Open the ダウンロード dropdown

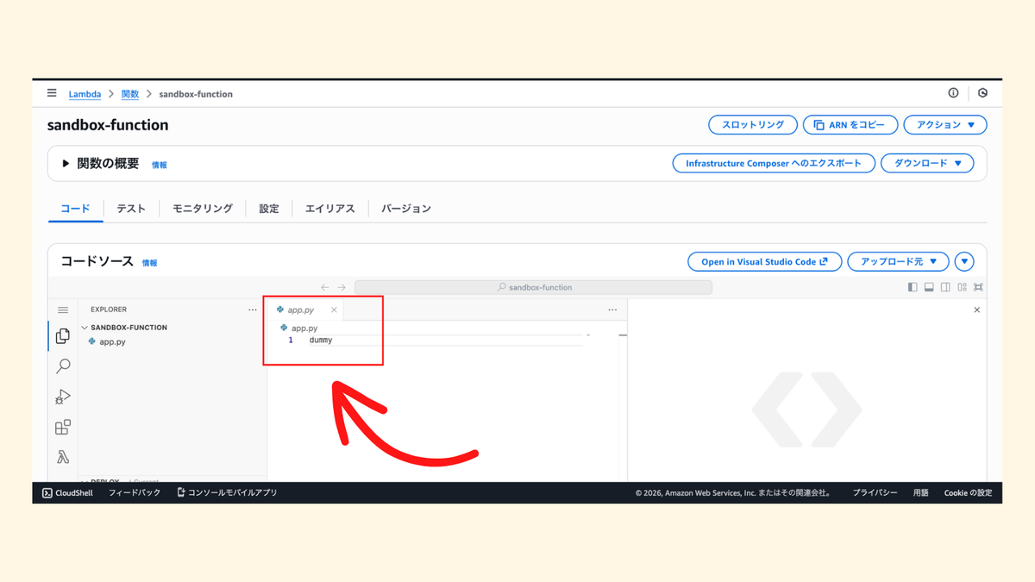(927, 163)
